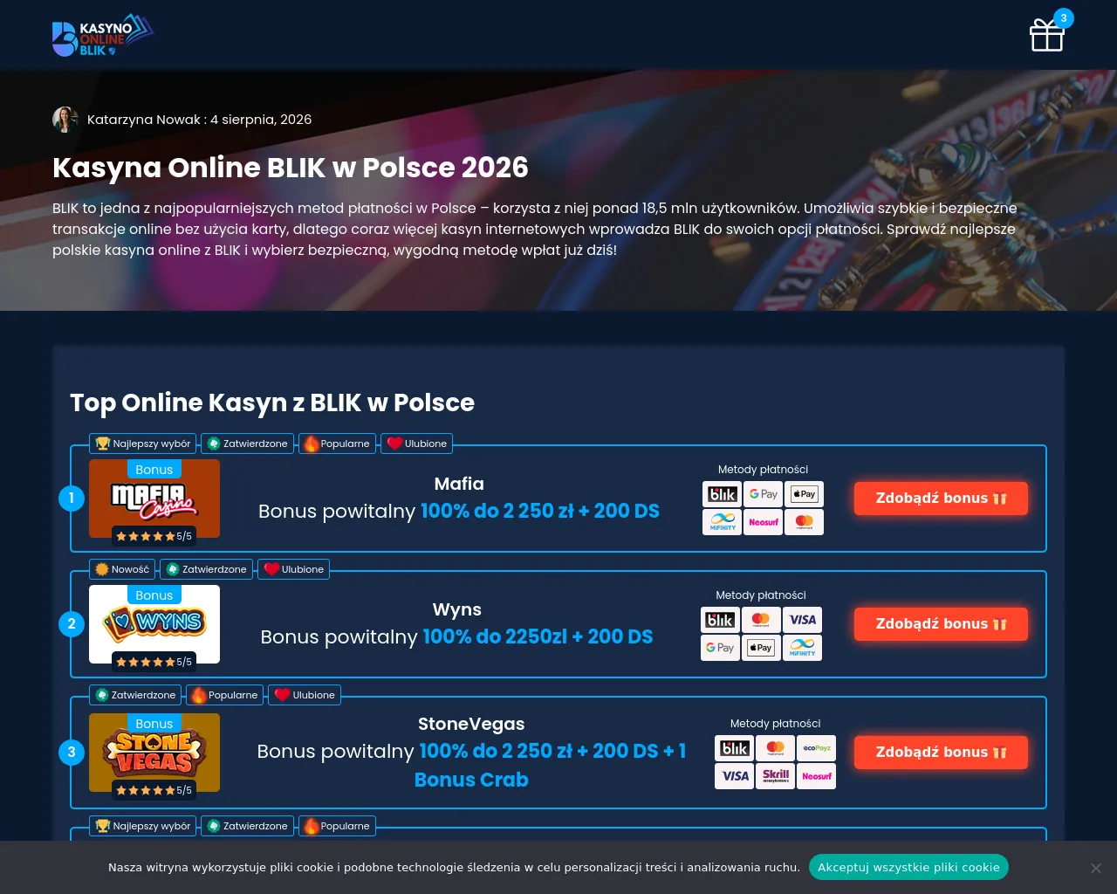The height and width of the screenshot is (894, 1117).
Task: Click the Google Pay icon in Mafia row
Action: (764, 494)
